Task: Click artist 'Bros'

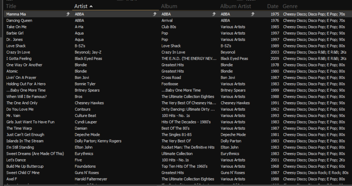Action: [78, 97]
